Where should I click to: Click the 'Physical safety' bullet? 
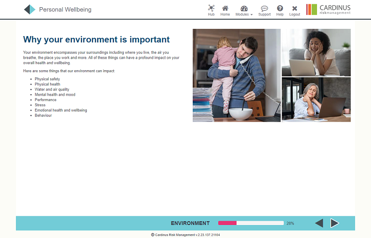(x=47, y=79)
